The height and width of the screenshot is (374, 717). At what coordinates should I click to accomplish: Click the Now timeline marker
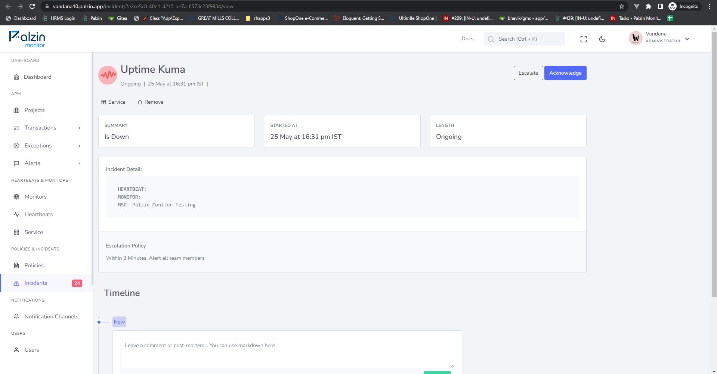tap(119, 322)
